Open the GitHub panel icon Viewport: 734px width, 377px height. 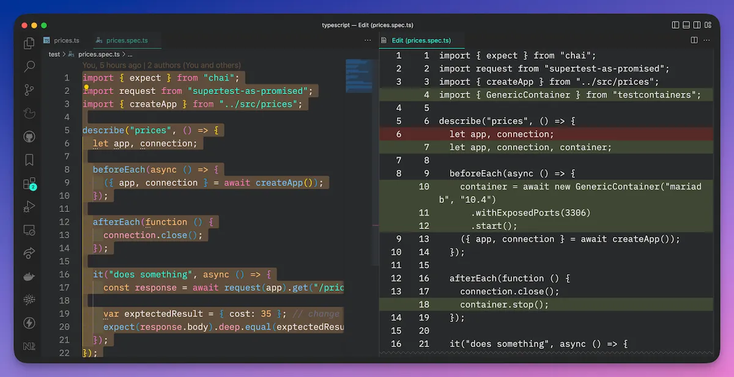pos(29,136)
